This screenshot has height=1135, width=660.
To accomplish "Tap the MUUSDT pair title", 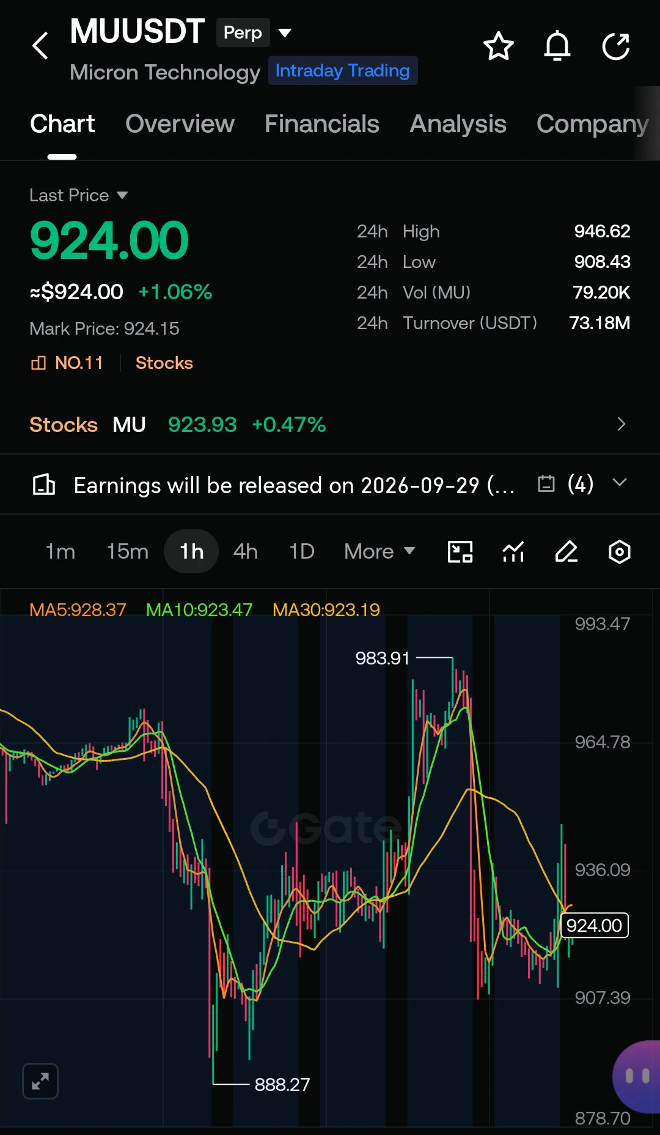I will click(x=137, y=31).
